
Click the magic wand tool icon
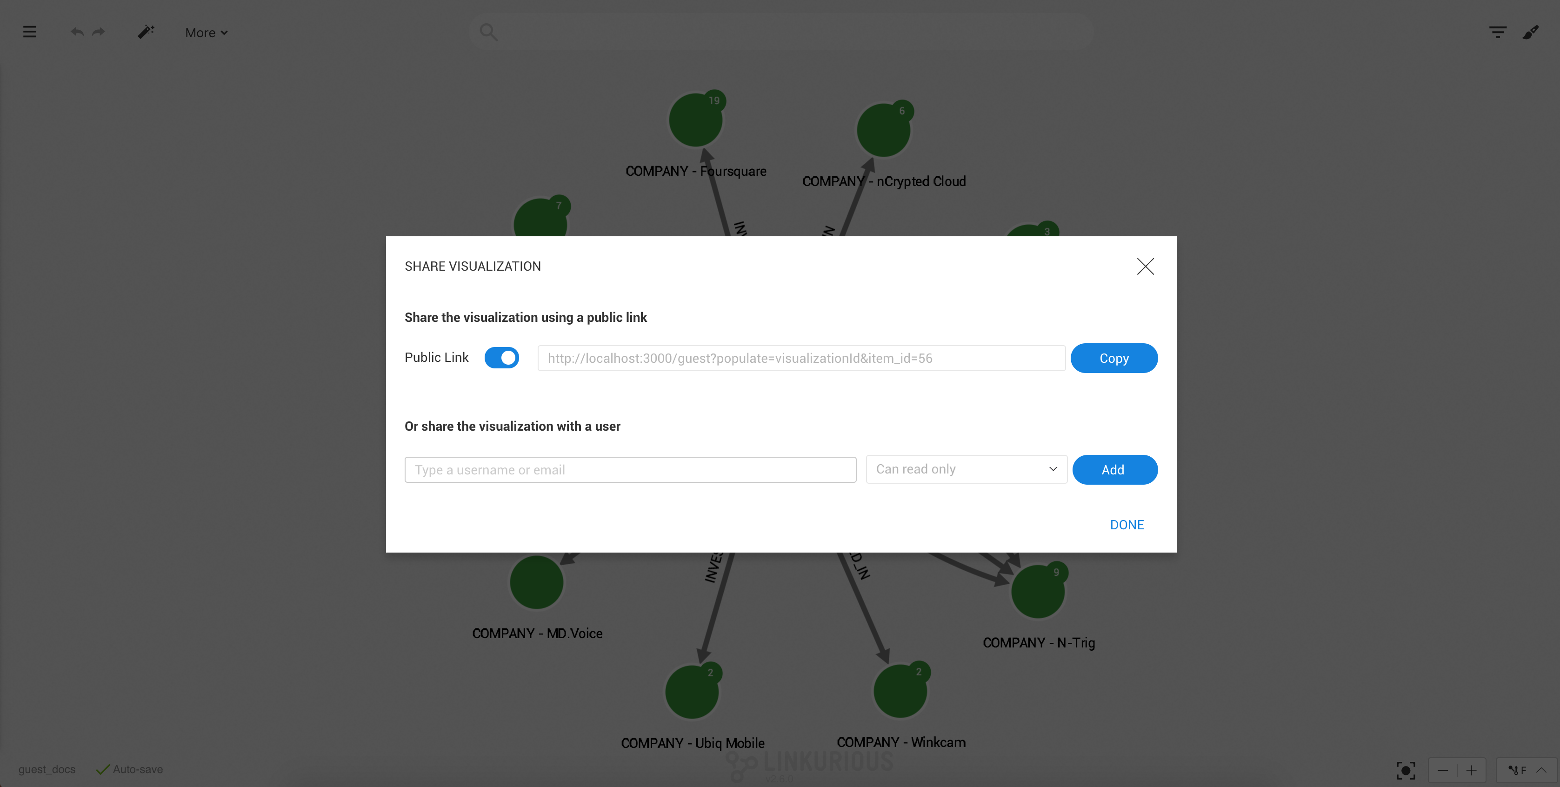pos(146,32)
